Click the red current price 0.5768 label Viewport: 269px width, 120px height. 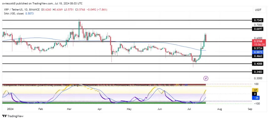click(259, 41)
